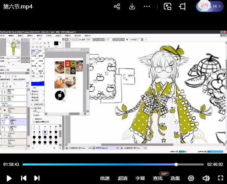
Task: Open the 倍速 playback speed menu
Action: pos(105,178)
